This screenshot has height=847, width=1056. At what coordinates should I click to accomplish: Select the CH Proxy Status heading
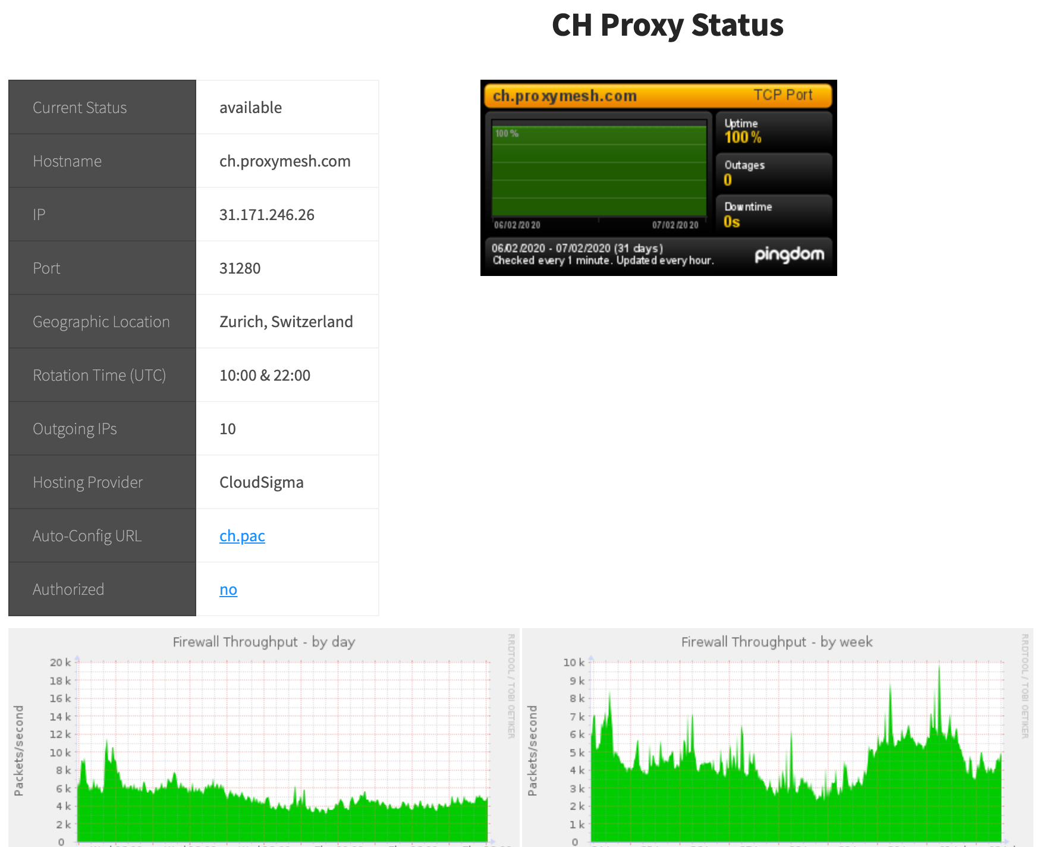point(667,25)
